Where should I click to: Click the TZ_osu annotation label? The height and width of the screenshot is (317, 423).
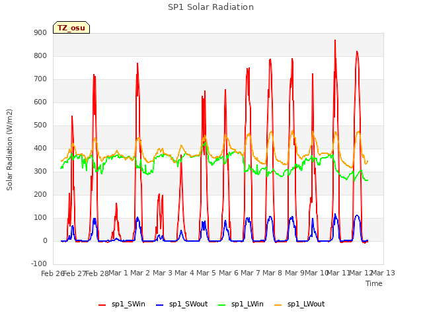coord(71,28)
